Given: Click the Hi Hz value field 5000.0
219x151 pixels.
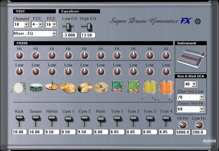Looking at the screenshot, I should click(x=183, y=132).
